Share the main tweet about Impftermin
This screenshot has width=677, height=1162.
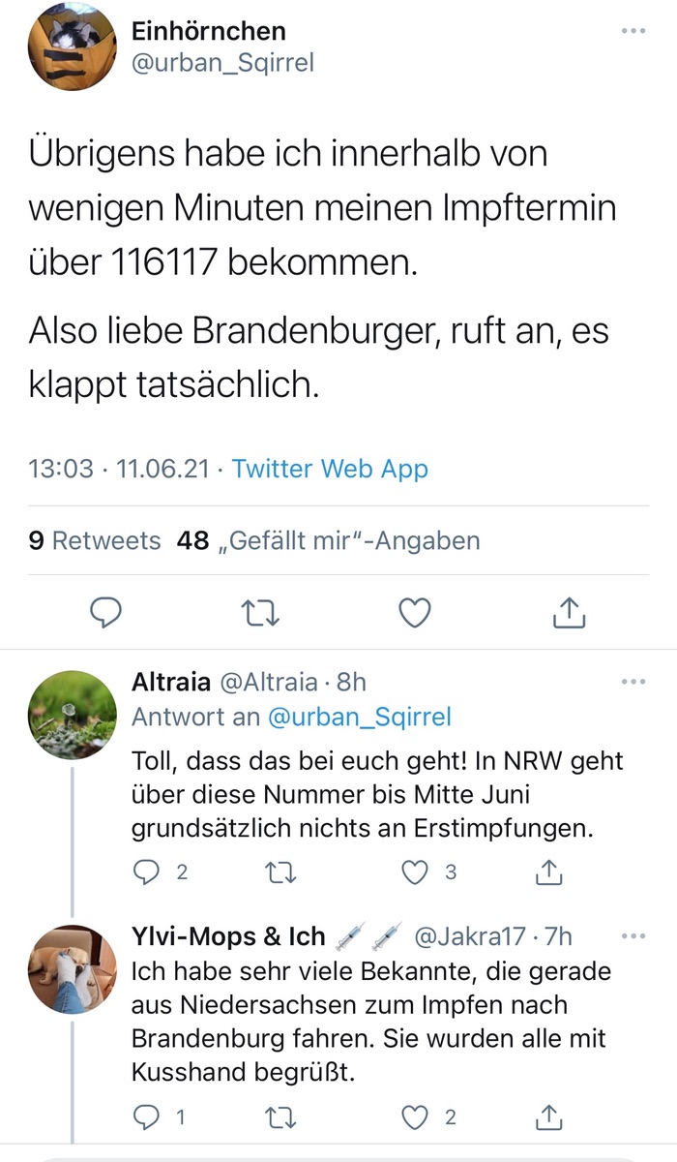(570, 613)
